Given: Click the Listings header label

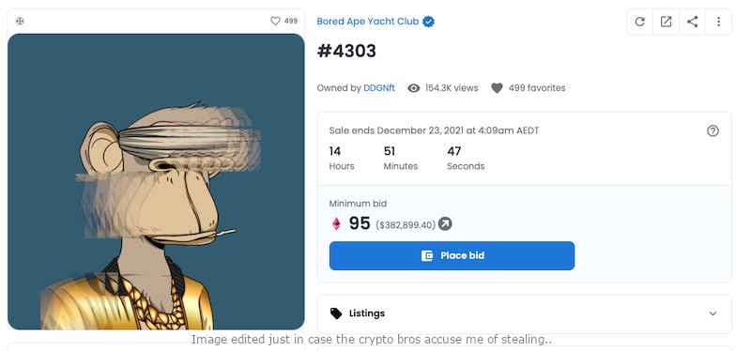Looking at the screenshot, I should [x=367, y=313].
